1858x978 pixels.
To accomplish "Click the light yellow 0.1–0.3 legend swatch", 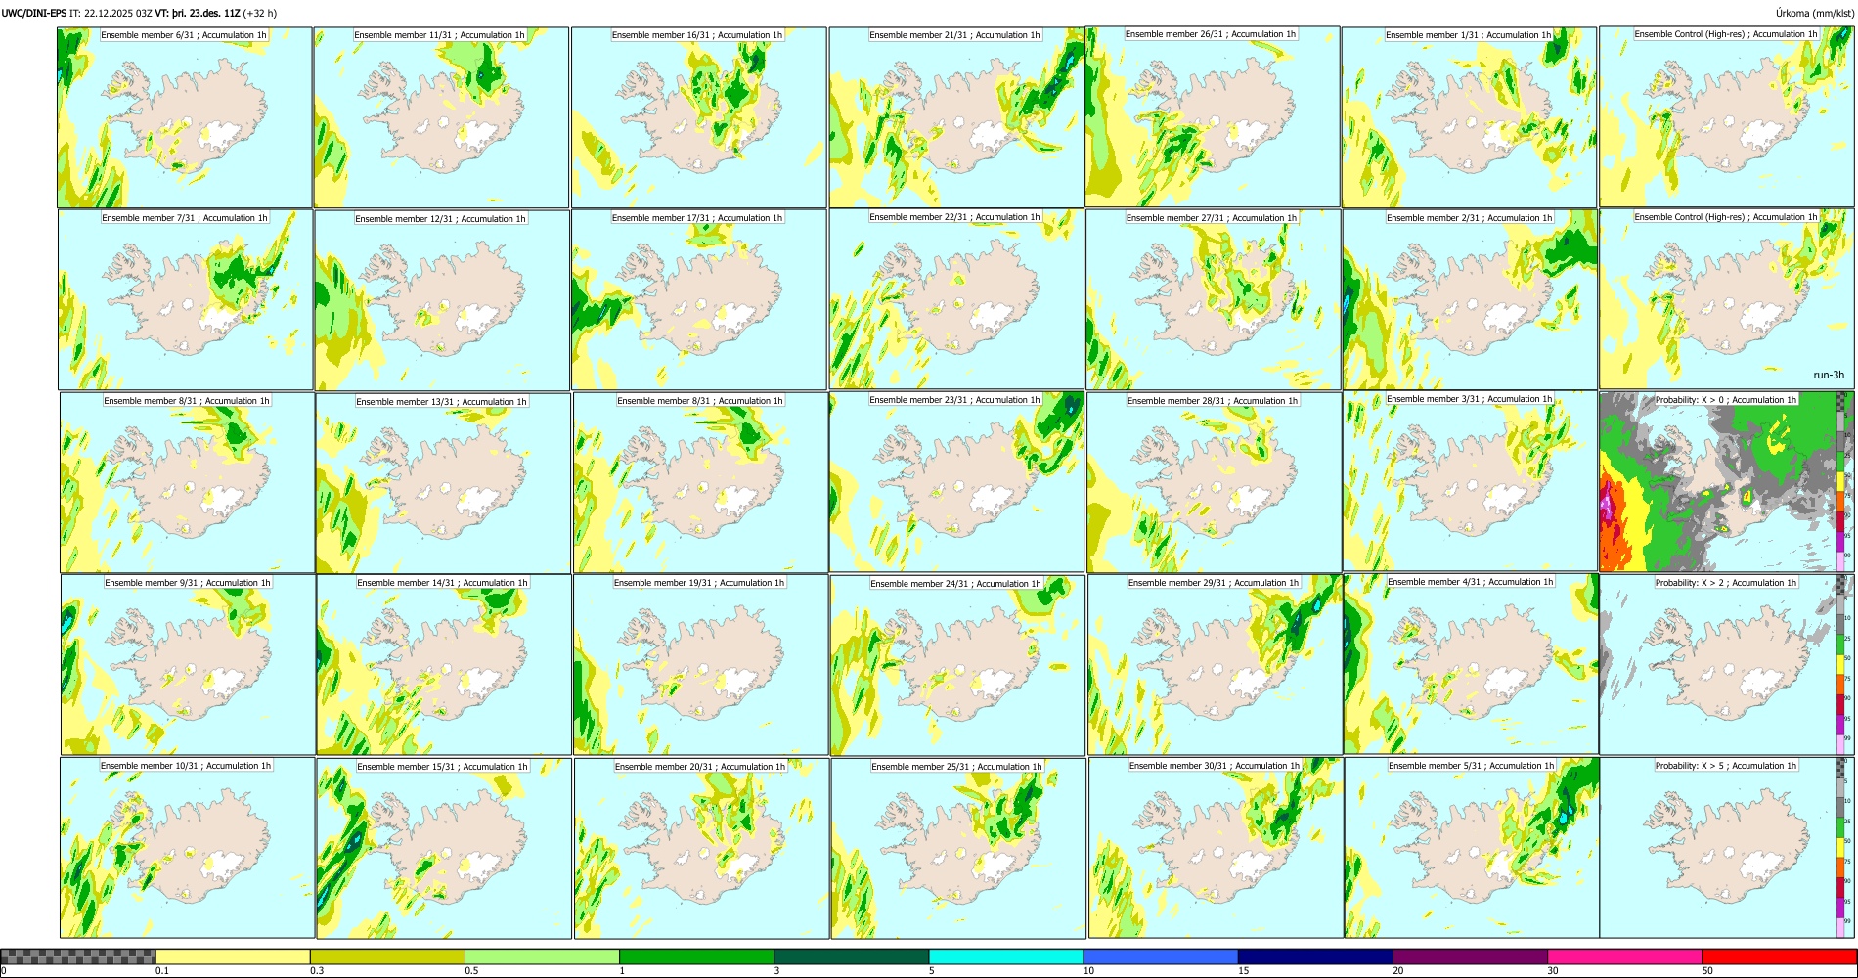I will click(233, 956).
